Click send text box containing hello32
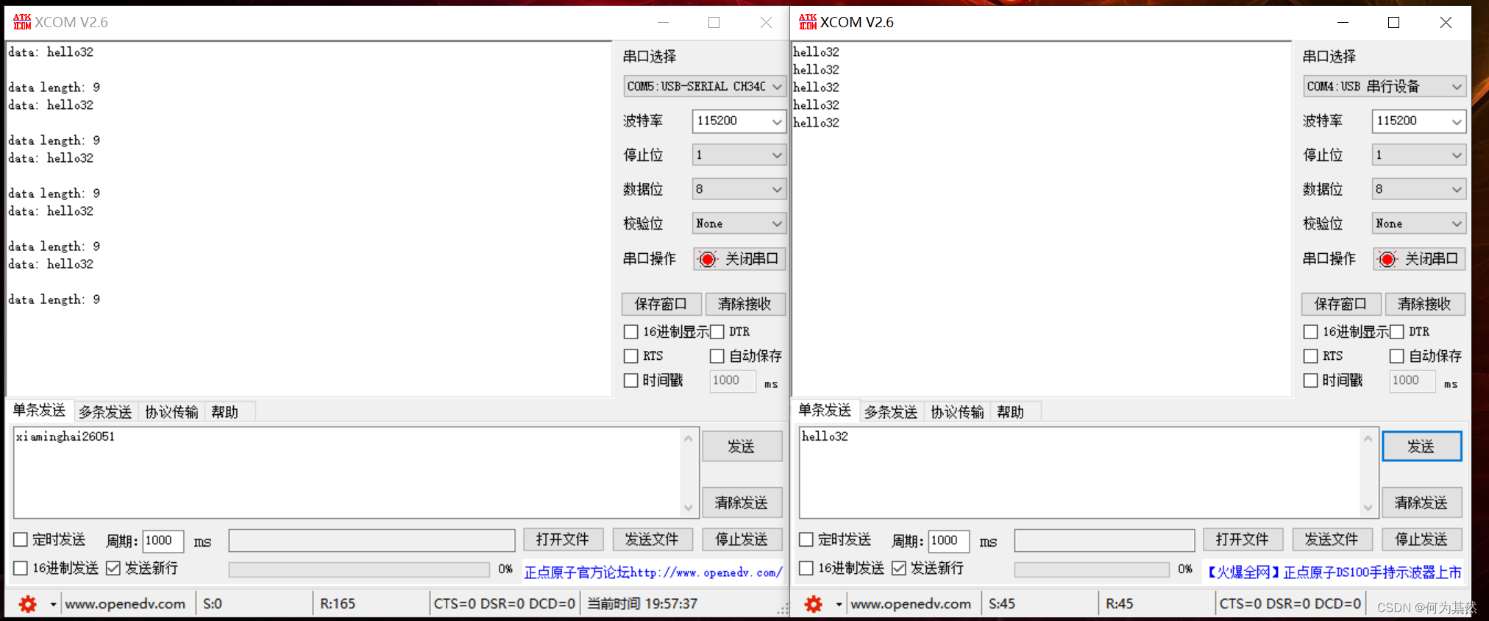Image resolution: width=1489 pixels, height=621 pixels. (1081, 472)
